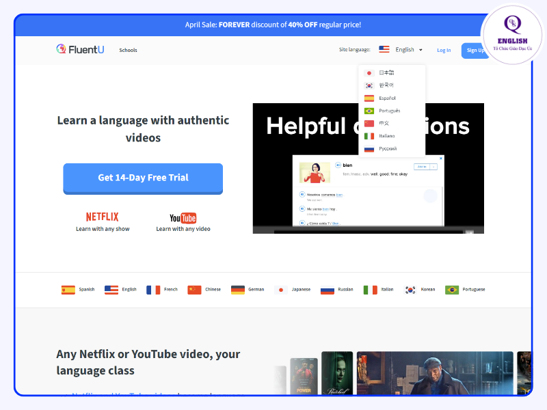Choose the English flag in the languages row
Viewport: 547px width, 410px height.
111,290
